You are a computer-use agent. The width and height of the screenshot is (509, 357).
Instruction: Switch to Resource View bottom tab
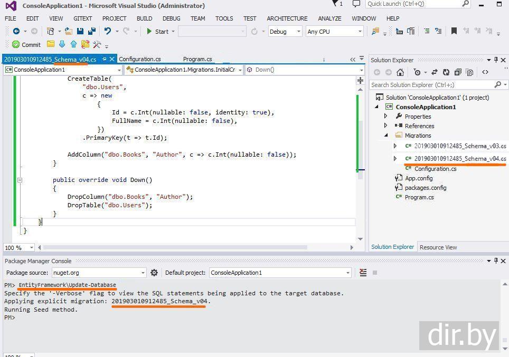tap(438, 247)
